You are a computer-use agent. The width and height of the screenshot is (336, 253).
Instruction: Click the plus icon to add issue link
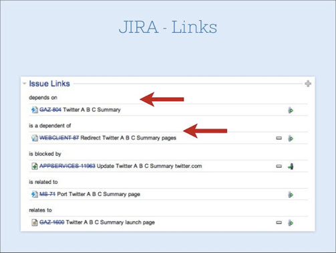(308, 84)
